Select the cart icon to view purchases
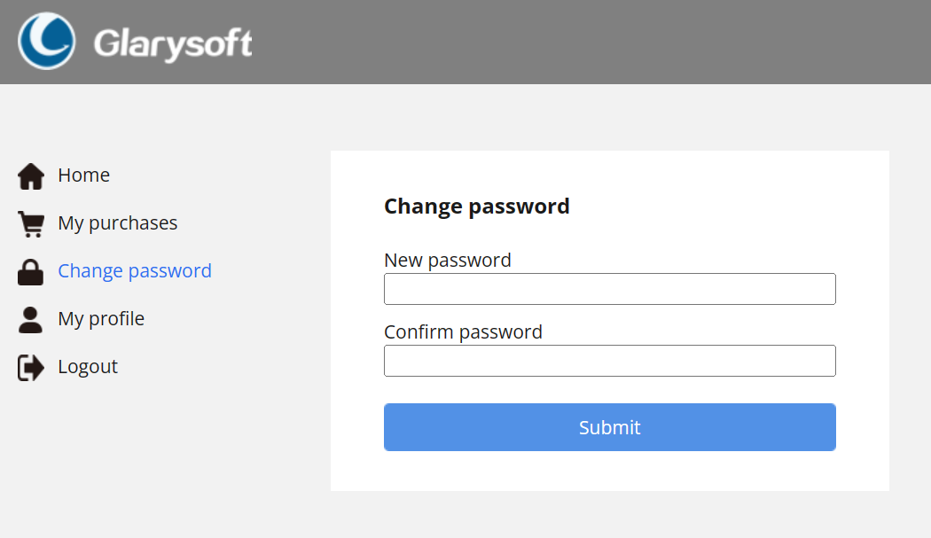The image size is (931, 538). [30, 222]
